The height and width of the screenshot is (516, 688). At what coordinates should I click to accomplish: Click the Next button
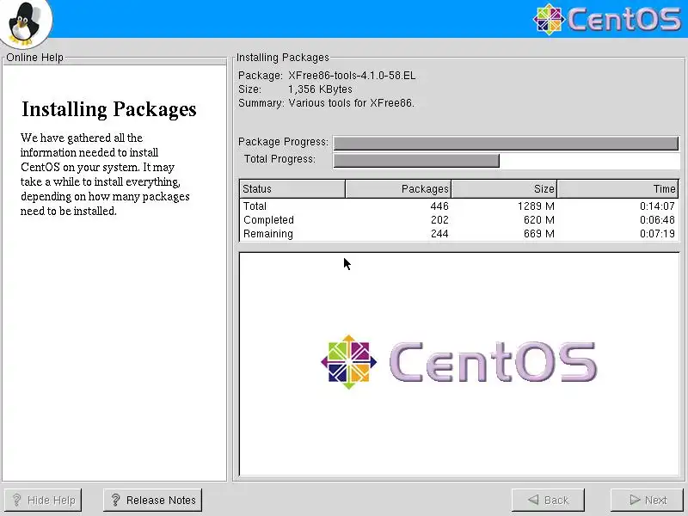pos(648,500)
